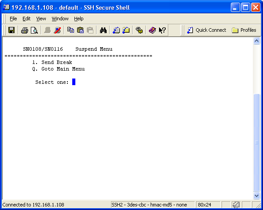
Task: Click the Disconnect icon with red slash
Action: click(58, 30)
